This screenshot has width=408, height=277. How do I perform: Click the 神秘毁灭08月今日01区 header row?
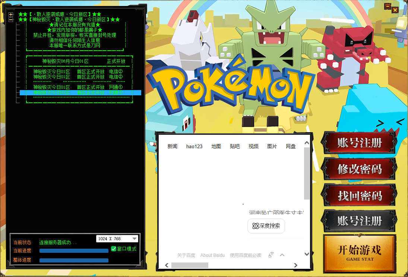tap(84, 61)
